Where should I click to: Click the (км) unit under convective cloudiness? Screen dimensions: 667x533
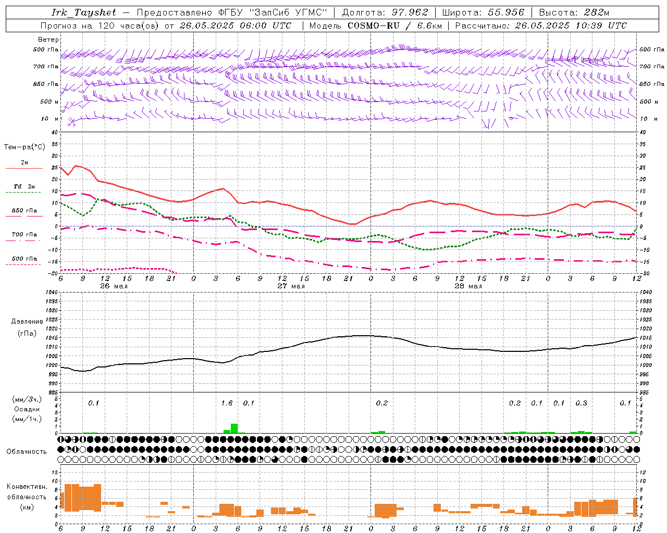(27, 507)
